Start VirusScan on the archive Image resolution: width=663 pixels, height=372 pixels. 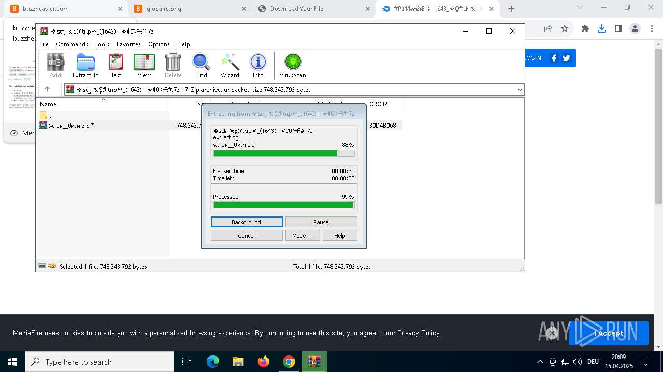pos(293,66)
